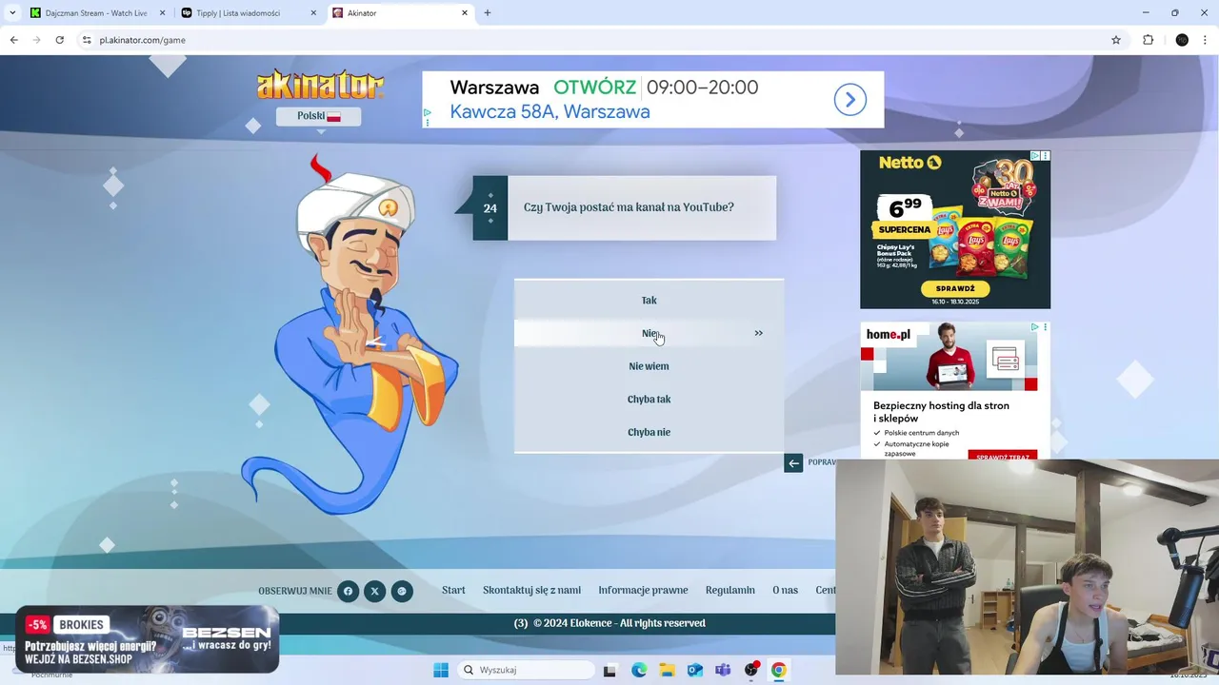Close the Dajczman Stream tab
This screenshot has width=1219, height=685.
[162, 13]
